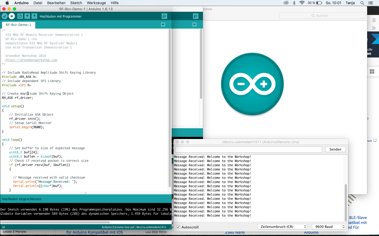379x236 pixels.
Task: Open Serial Monitor icon in the background Arduino window
Action: [196, 16]
